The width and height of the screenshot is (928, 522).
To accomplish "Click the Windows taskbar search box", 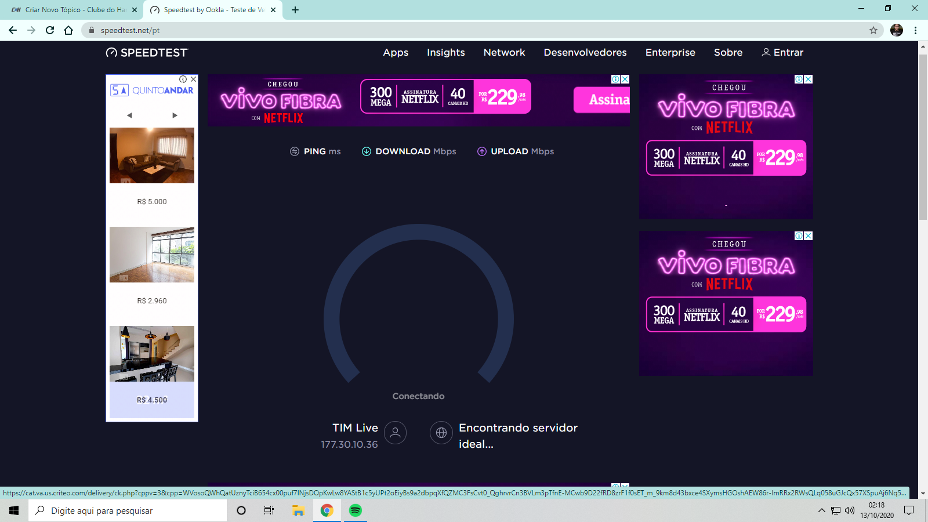I will pyautogui.click(x=128, y=510).
